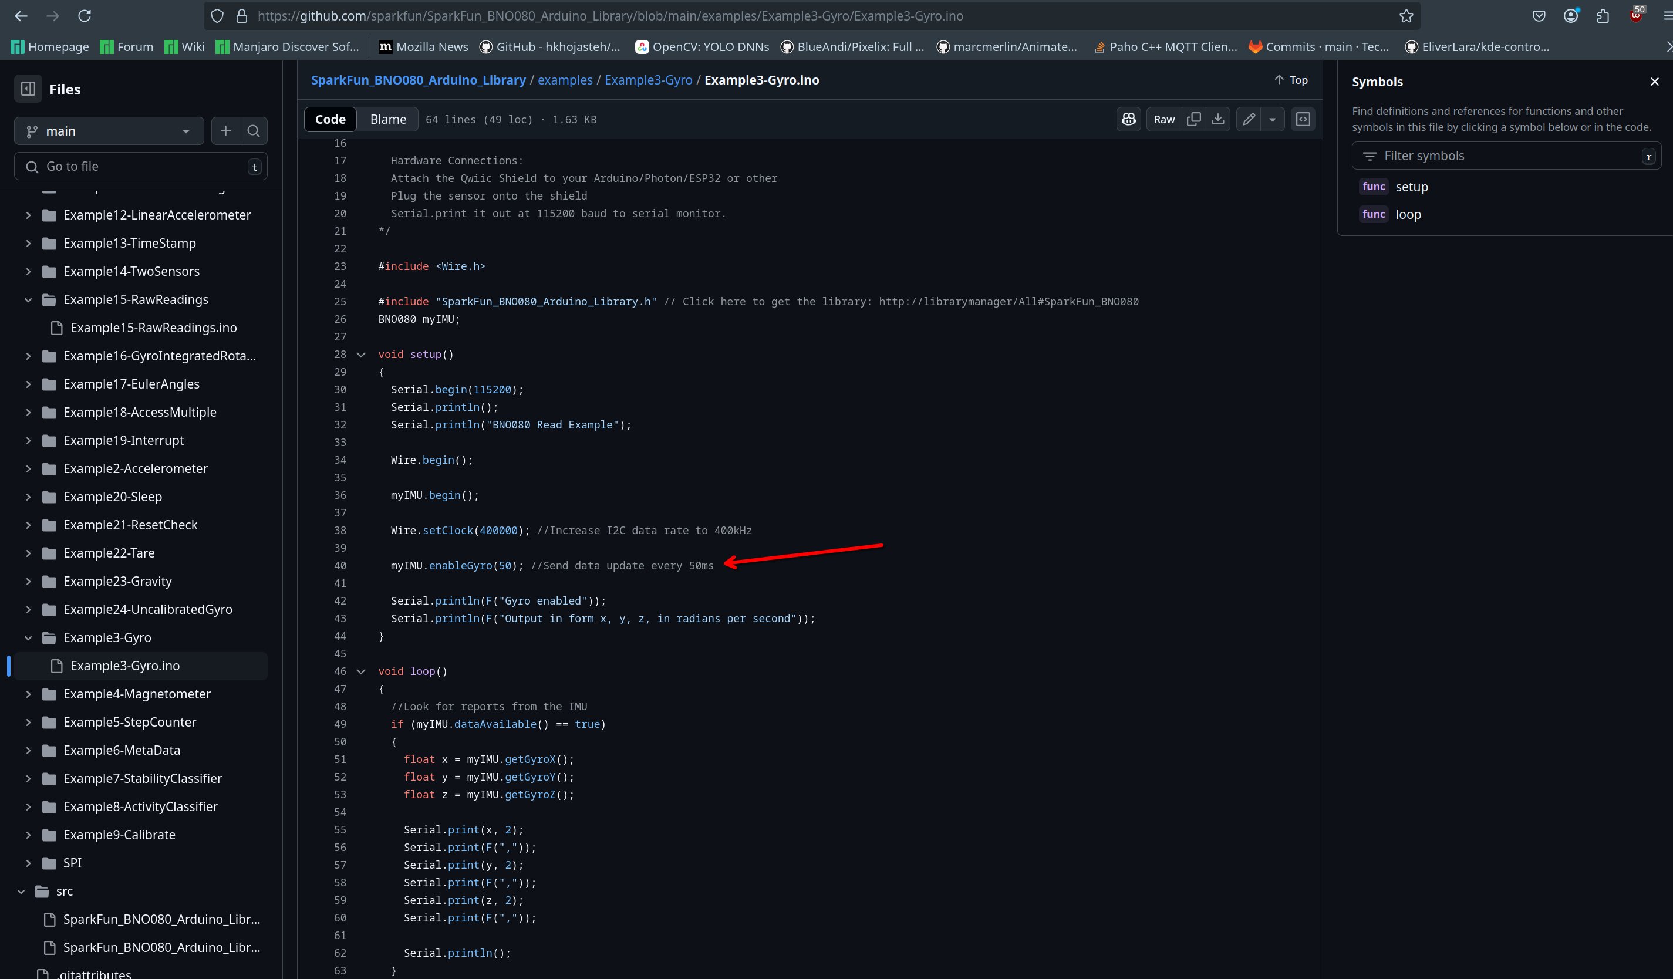Click getGyroX symbol on line 51
The height and width of the screenshot is (979, 1673).
529,759
